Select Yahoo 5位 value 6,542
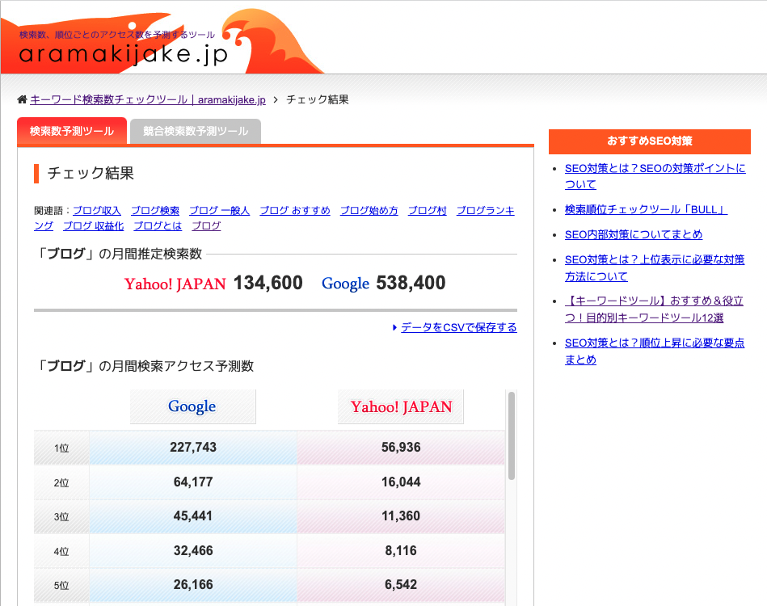The width and height of the screenshot is (767, 606). click(401, 584)
